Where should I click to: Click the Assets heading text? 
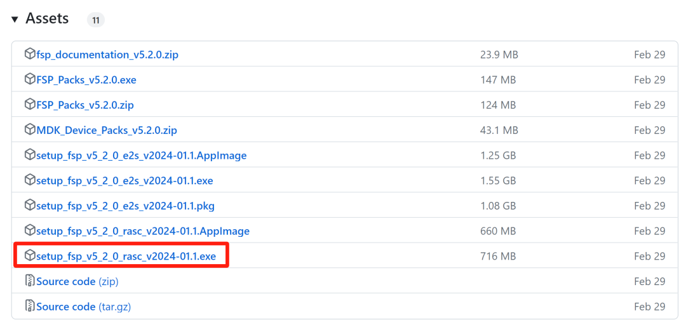[47, 19]
